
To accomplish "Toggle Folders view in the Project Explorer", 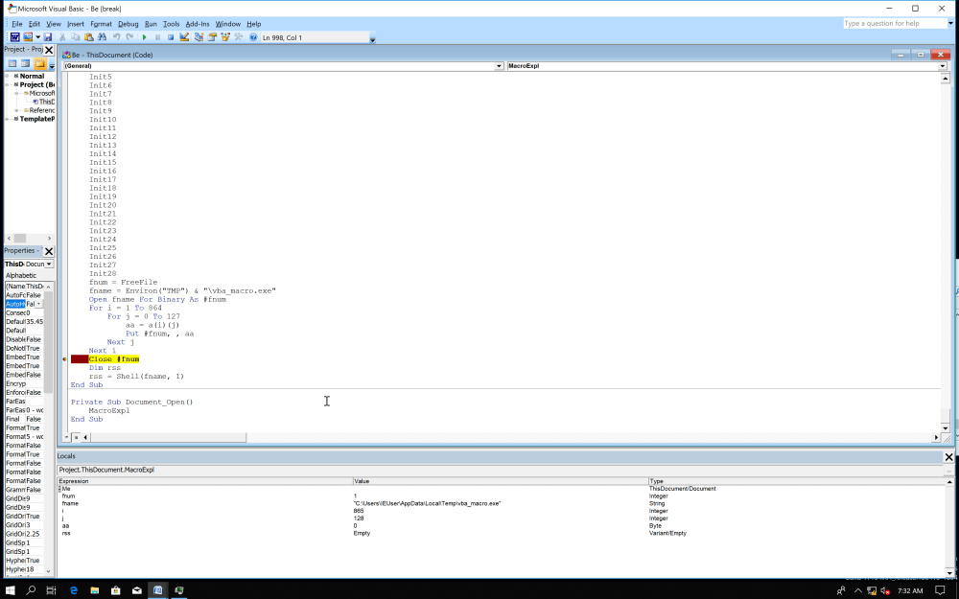I will [x=39, y=63].
